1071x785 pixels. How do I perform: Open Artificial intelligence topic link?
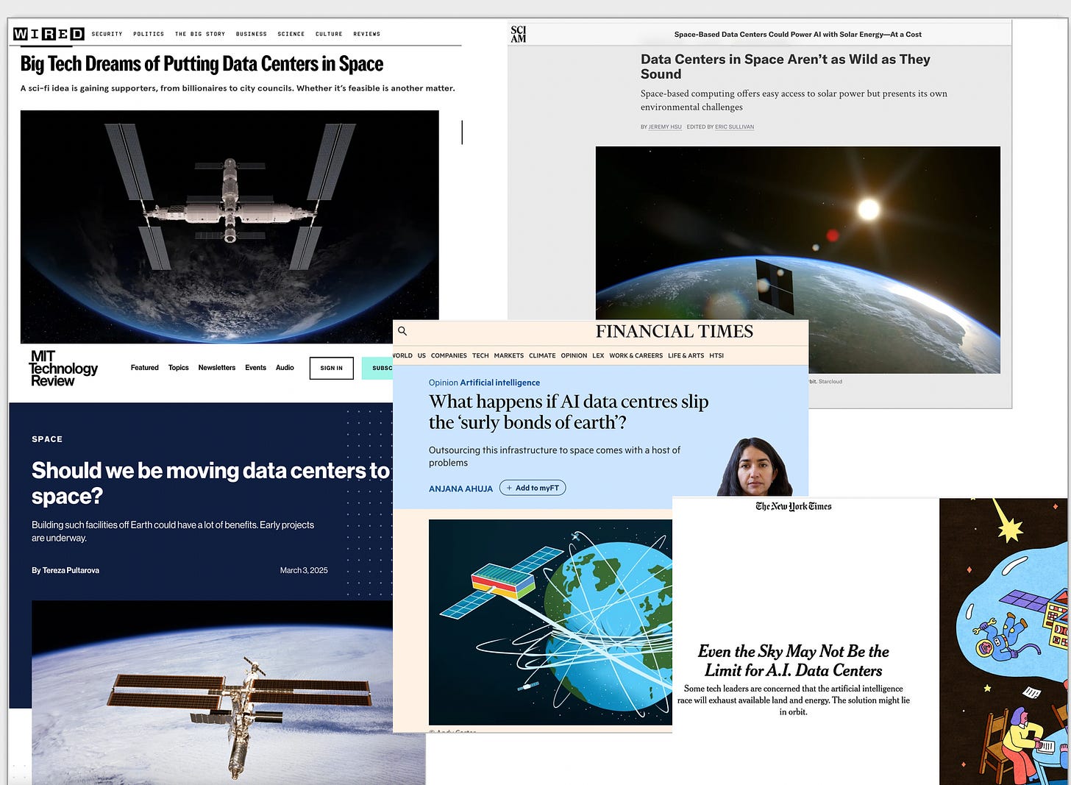pos(500,383)
